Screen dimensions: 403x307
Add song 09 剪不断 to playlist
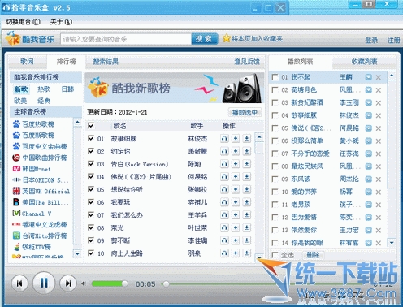point(236,240)
